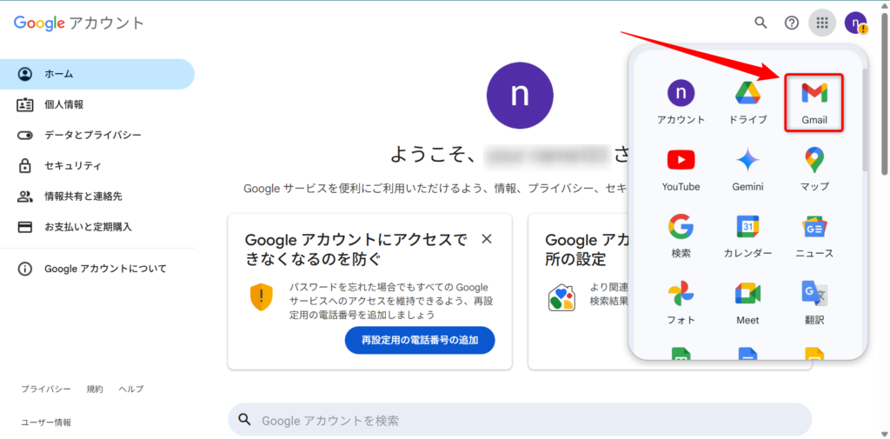Screen dimensions: 890x439
Task: Click 再設定用の電話番号の追加 button
Action: coord(420,340)
